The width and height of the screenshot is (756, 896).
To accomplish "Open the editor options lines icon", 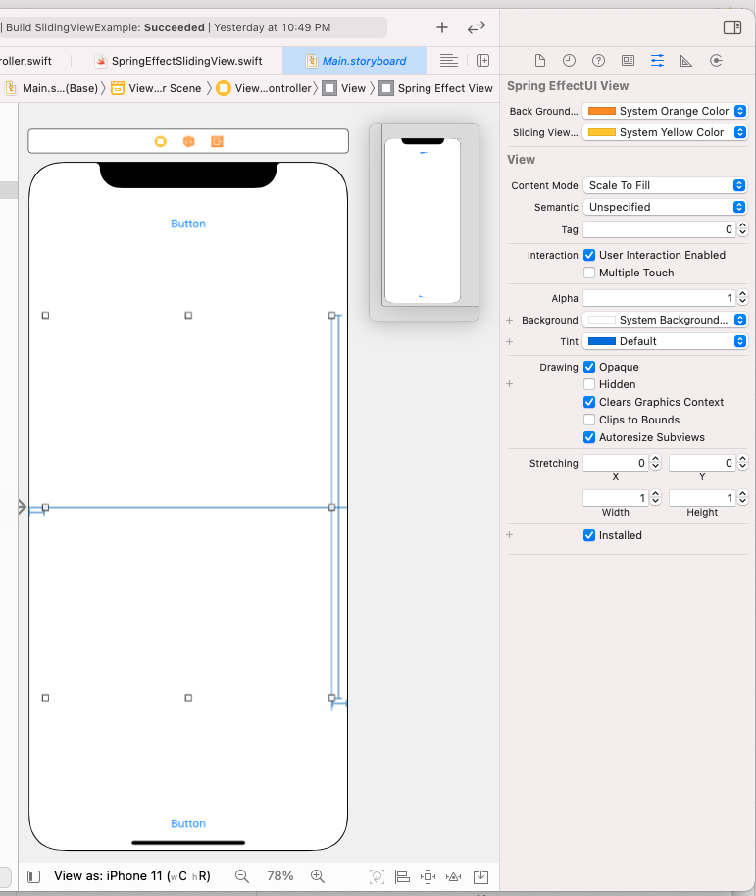I will click(448, 61).
